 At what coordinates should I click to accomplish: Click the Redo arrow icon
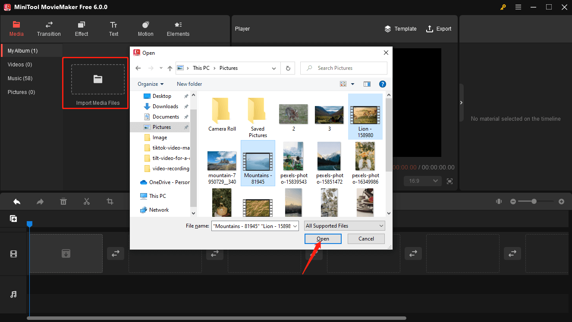click(40, 201)
